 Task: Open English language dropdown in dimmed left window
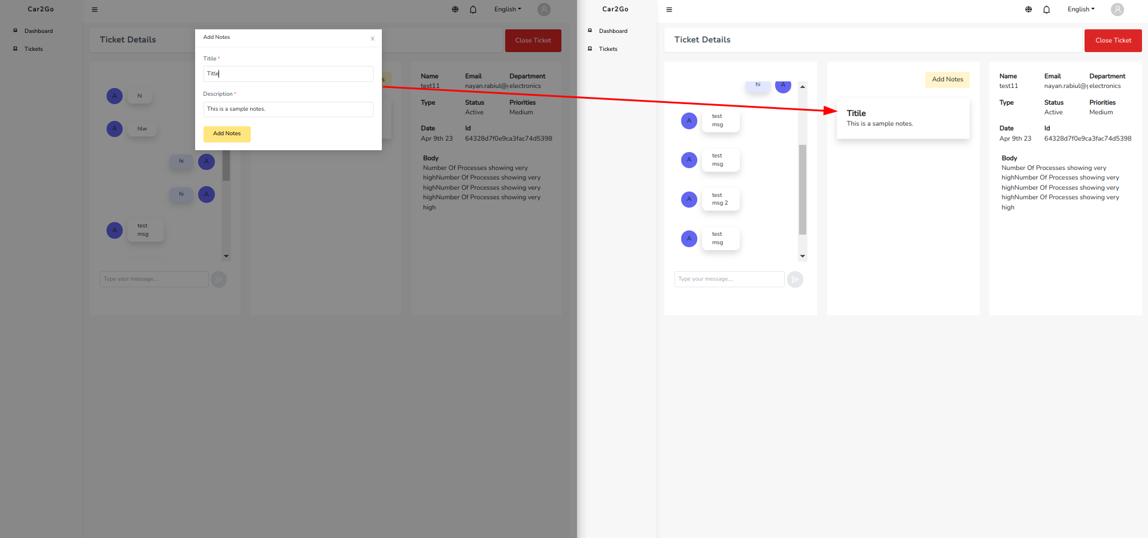(x=507, y=10)
